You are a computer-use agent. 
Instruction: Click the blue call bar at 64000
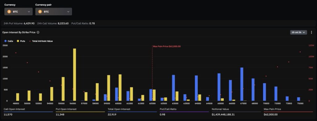[x=196, y=88]
